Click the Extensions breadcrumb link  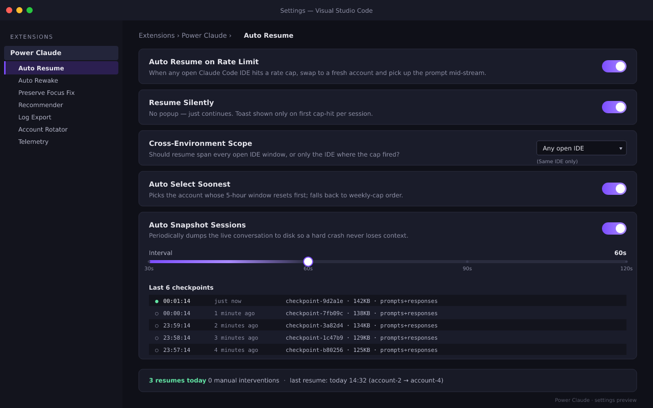157,36
